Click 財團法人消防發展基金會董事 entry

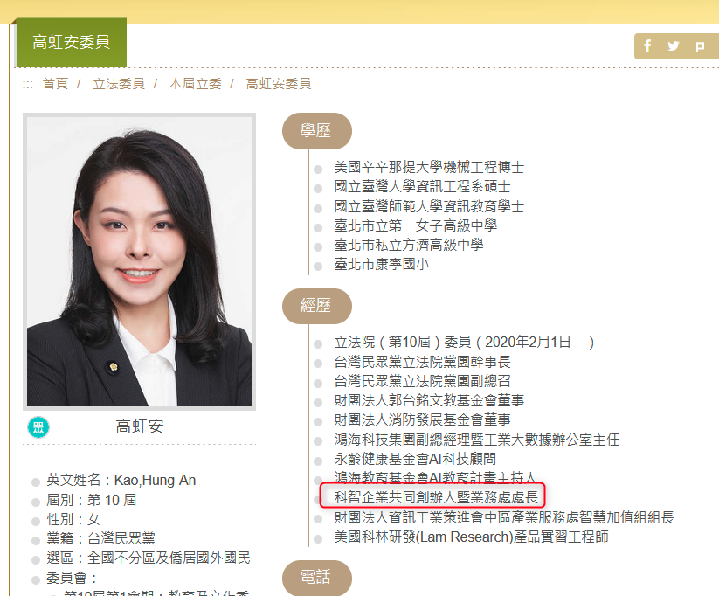(422, 419)
